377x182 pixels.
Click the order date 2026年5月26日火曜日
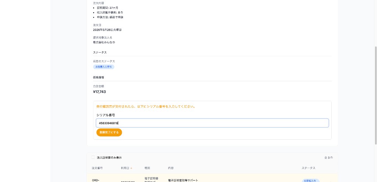(107, 30)
